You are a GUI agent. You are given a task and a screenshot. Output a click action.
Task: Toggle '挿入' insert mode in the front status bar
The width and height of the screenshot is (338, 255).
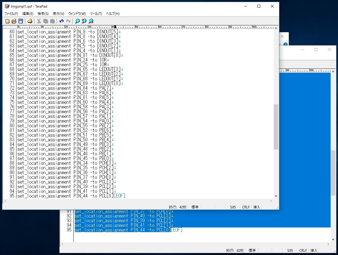pyautogui.click(x=257, y=207)
